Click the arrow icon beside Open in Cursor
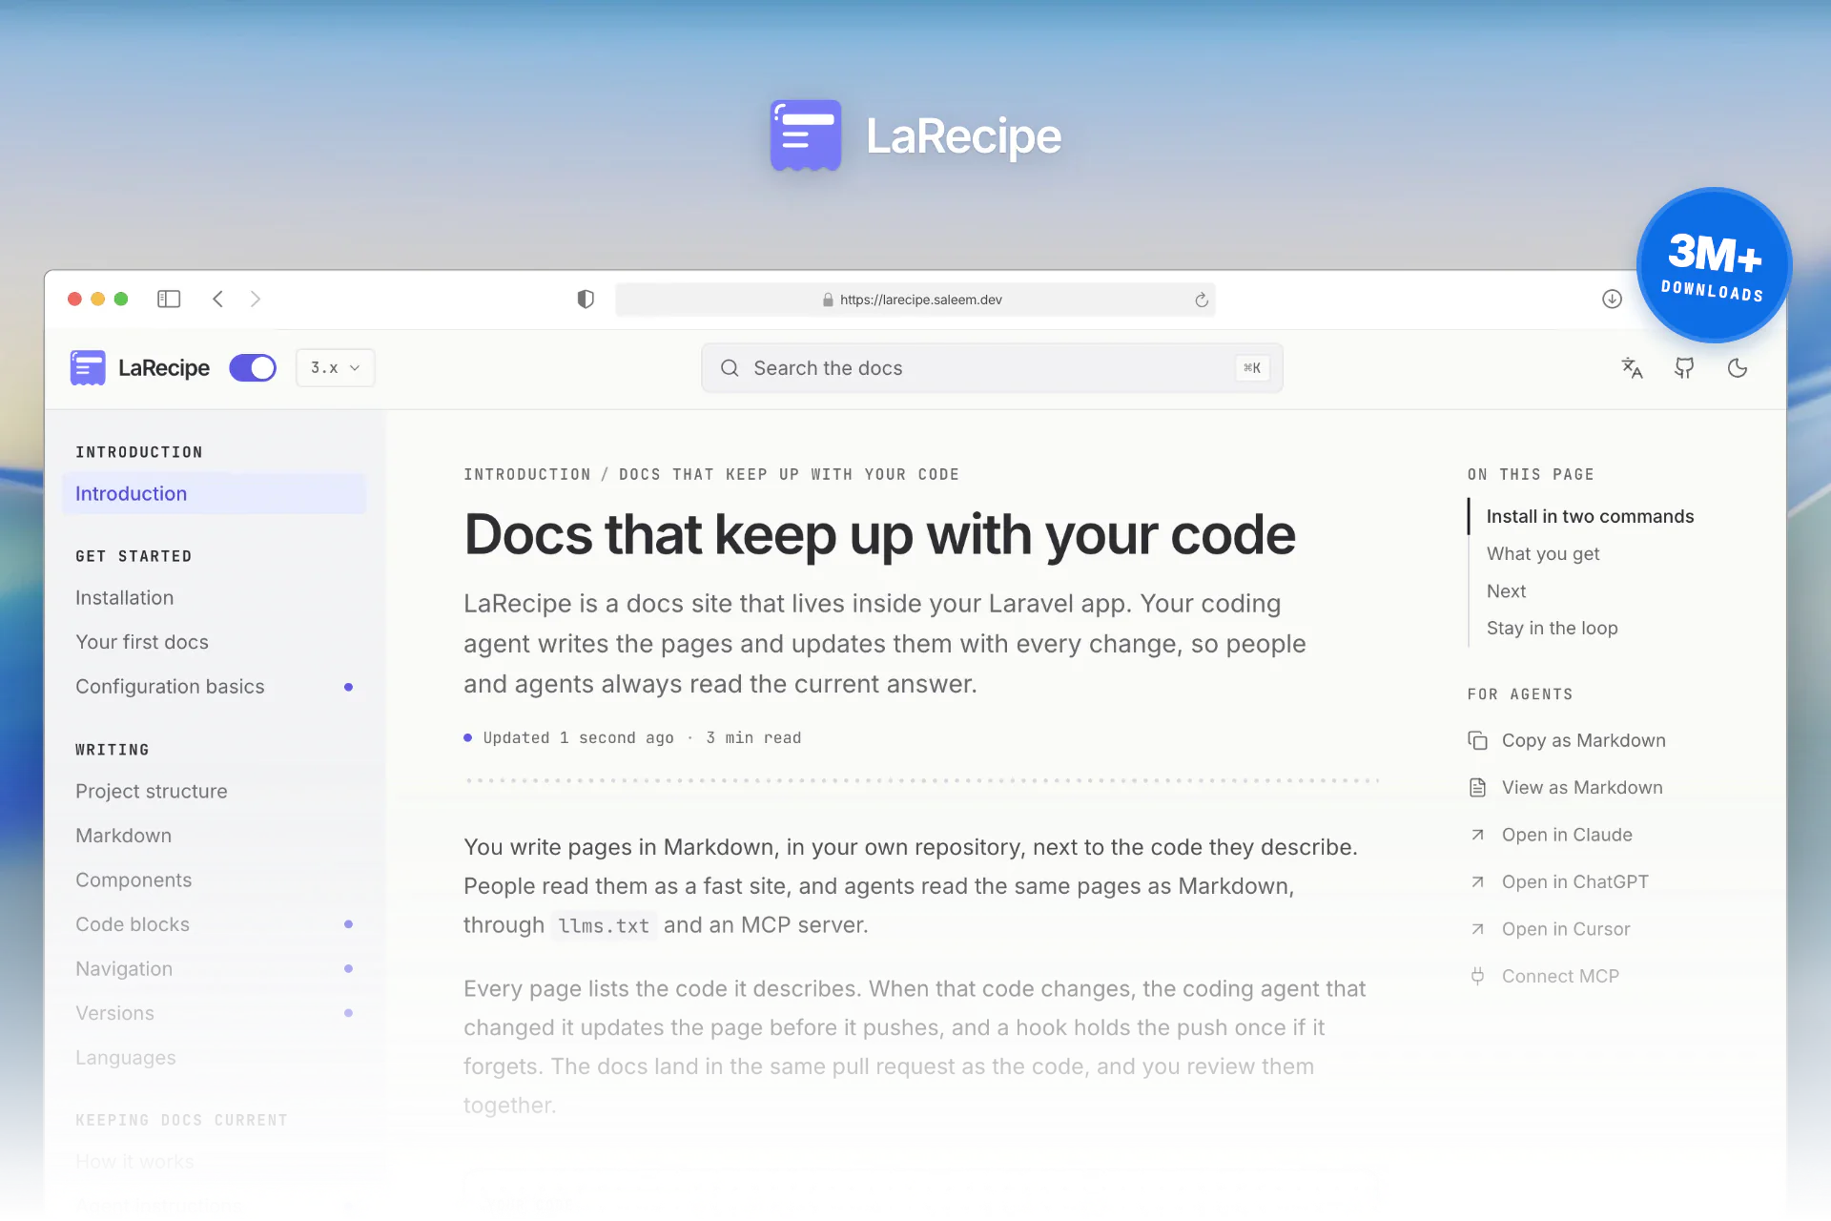This screenshot has height=1221, width=1831. [x=1477, y=929]
